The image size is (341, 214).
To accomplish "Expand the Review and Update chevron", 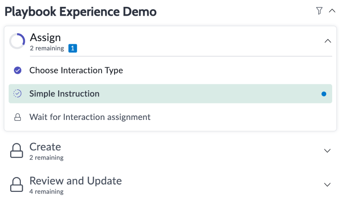I will tap(327, 184).
